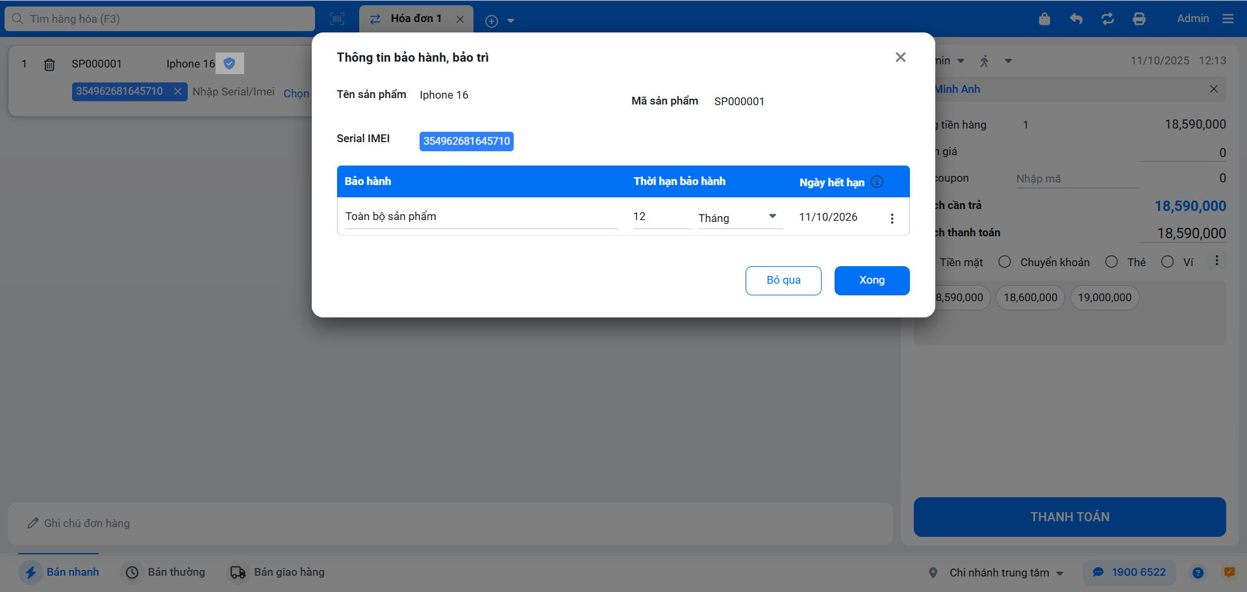Select serial tag 354962681645710 in dialog

466,142
